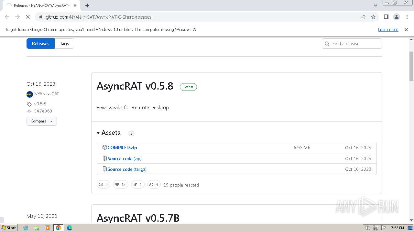This screenshot has width=414, height=232.
Task: Click scrollbar up arrow
Action: (x=411, y=39)
